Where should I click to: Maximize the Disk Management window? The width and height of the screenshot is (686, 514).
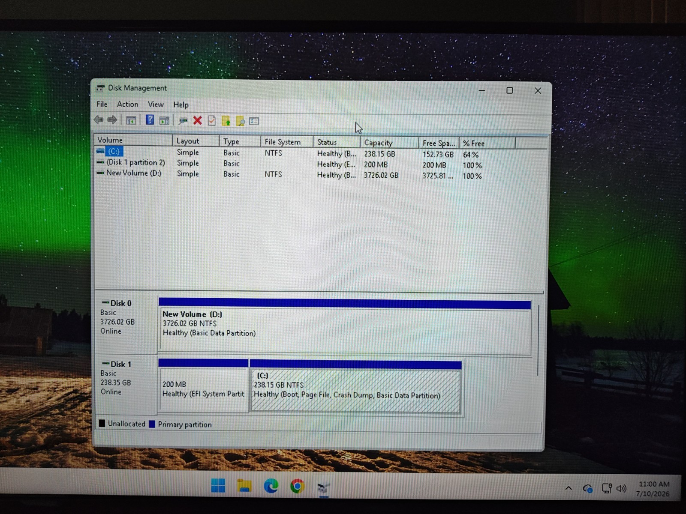point(509,90)
